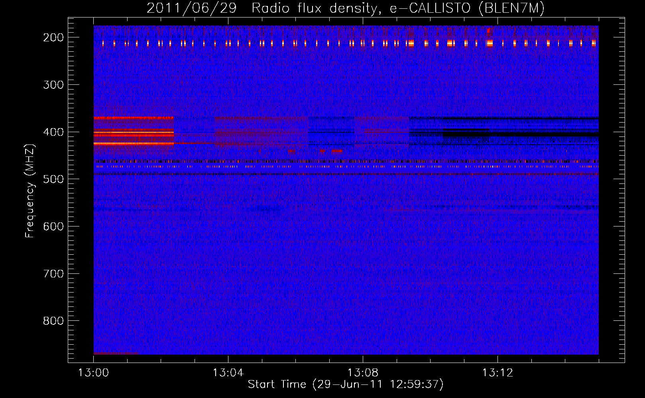Click the '13:12' time tick label
645x398 pixels.
[498, 373]
